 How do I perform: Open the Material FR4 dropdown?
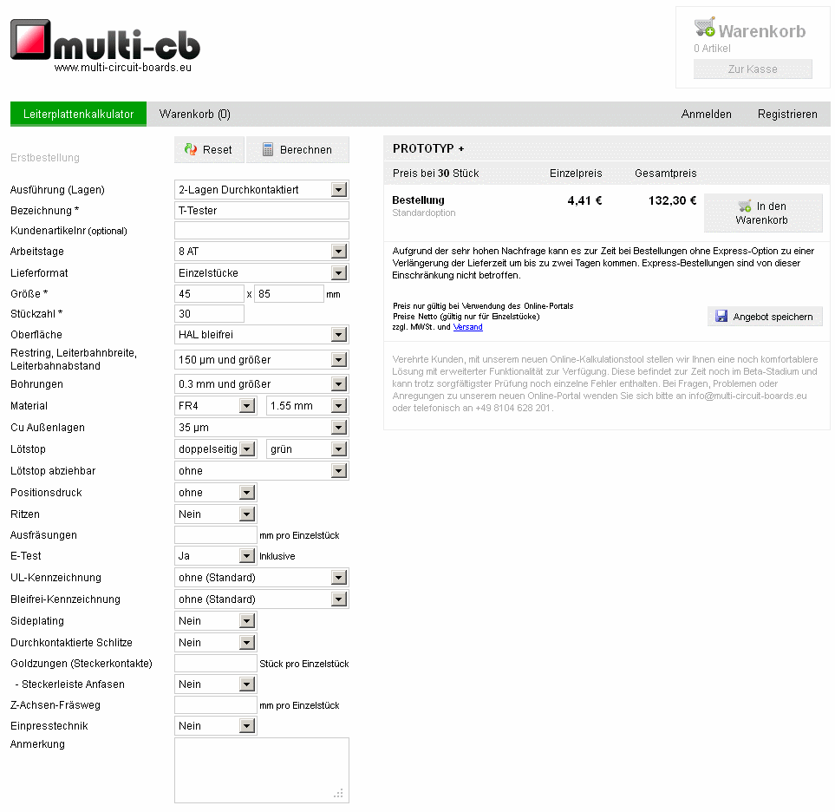tap(216, 406)
